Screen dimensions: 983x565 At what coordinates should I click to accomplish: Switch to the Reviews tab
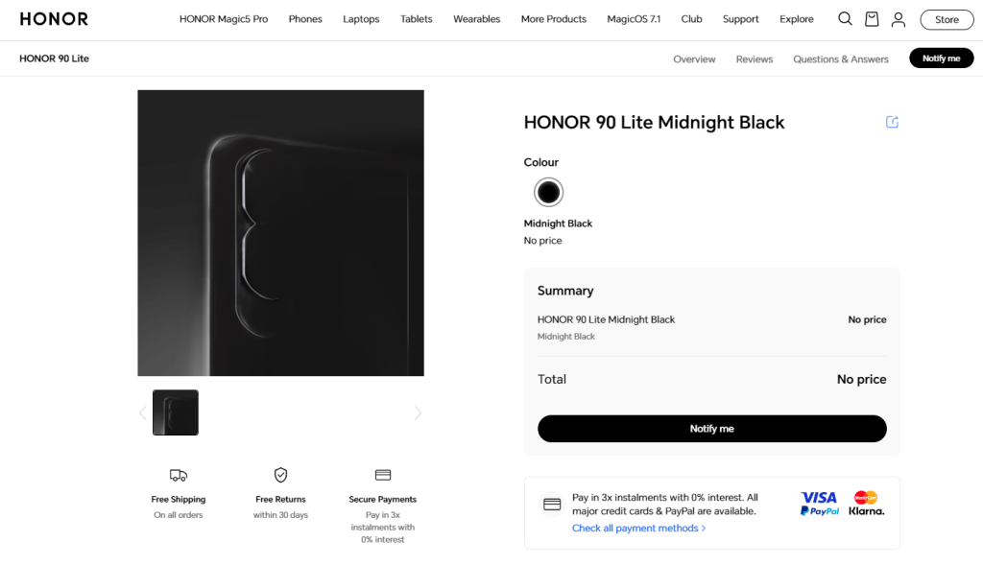755,59
